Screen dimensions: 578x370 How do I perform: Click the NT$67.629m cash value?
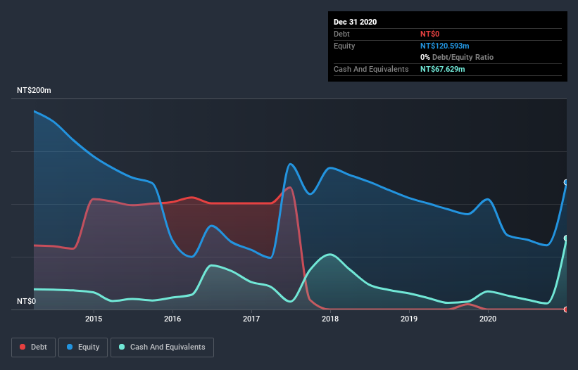click(x=442, y=69)
